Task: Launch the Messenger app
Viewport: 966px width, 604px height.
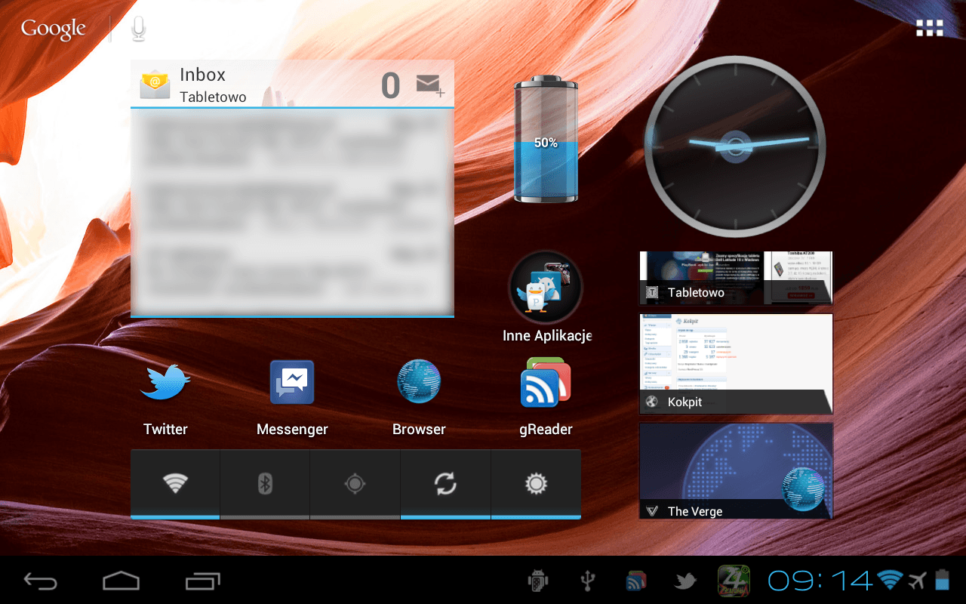Action: pyautogui.click(x=292, y=383)
